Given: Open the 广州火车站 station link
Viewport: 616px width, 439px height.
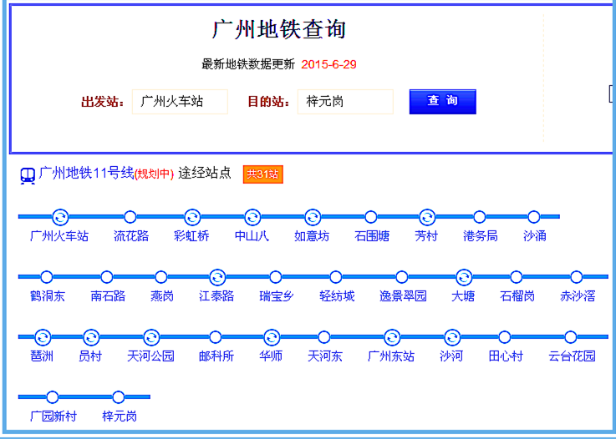Looking at the screenshot, I should [x=59, y=236].
